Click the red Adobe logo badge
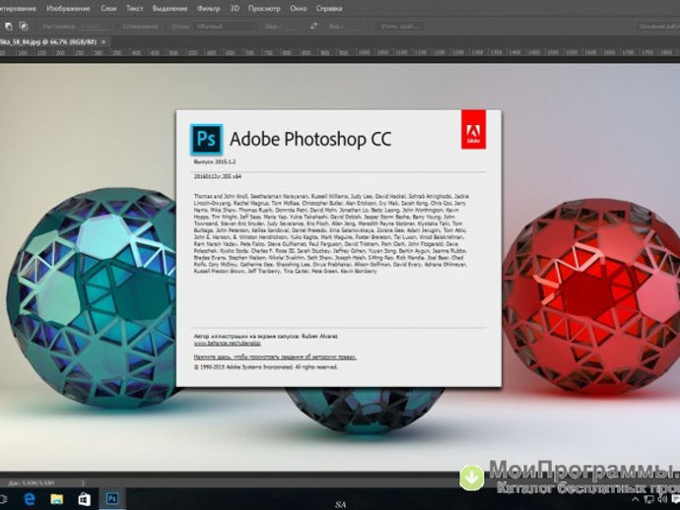 click(473, 130)
